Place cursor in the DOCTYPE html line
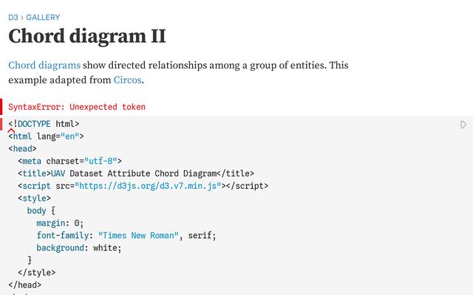The height and width of the screenshot is (295, 473). pos(44,124)
